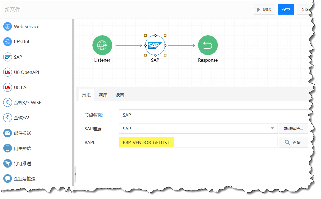Click the BAPI input field

coord(198,142)
